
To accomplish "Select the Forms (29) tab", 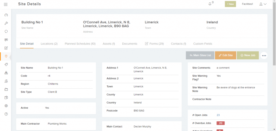I will (154, 44).
